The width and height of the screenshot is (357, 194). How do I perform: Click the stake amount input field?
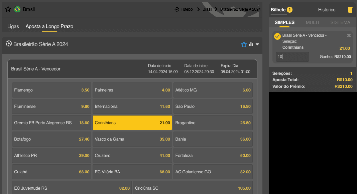tap(292, 57)
